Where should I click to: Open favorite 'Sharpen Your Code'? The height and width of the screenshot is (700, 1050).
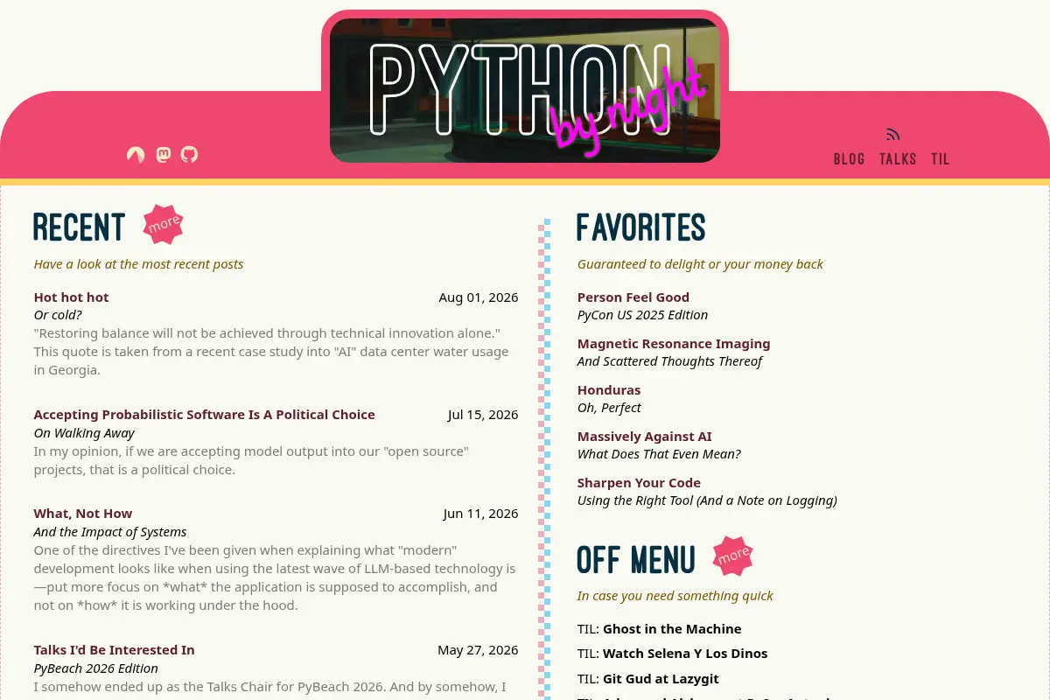tap(639, 483)
